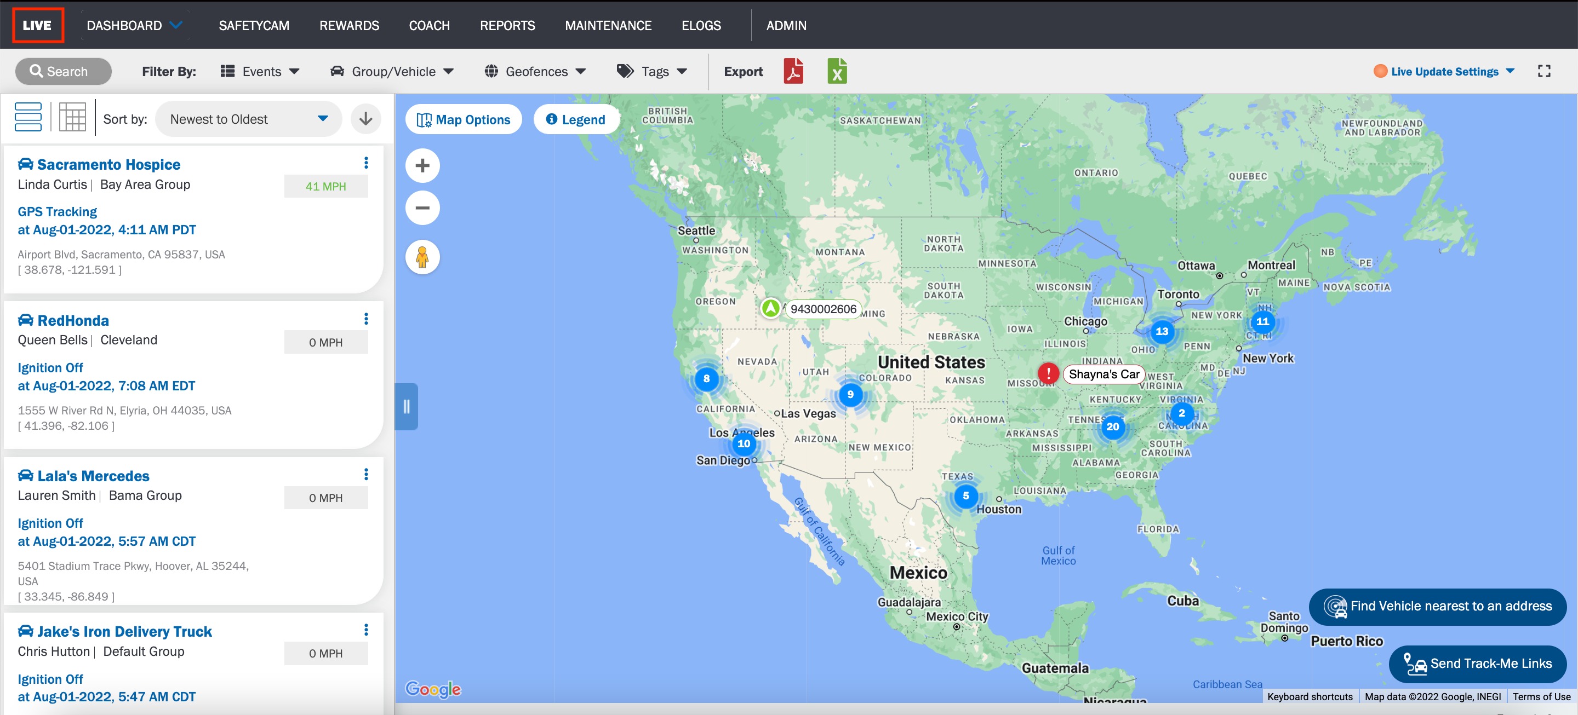Open more options for Sacramento Hospice

click(x=367, y=163)
